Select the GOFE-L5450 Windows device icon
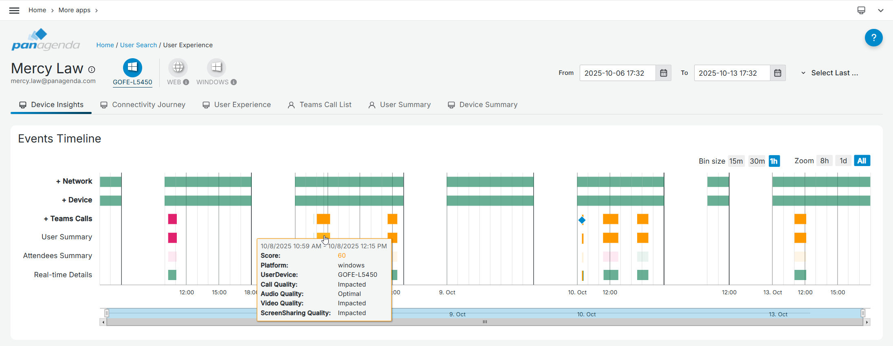Screen dimensions: 893x346 pos(132,68)
